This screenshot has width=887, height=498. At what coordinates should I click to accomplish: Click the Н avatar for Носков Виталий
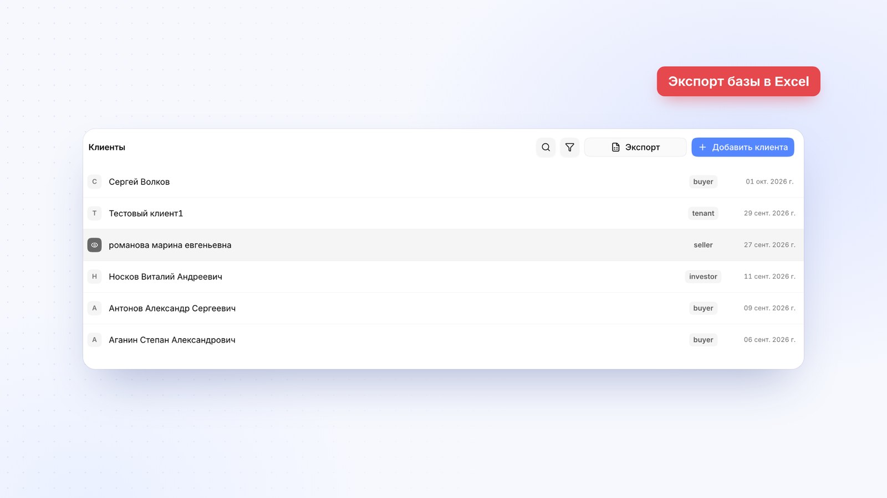click(94, 277)
